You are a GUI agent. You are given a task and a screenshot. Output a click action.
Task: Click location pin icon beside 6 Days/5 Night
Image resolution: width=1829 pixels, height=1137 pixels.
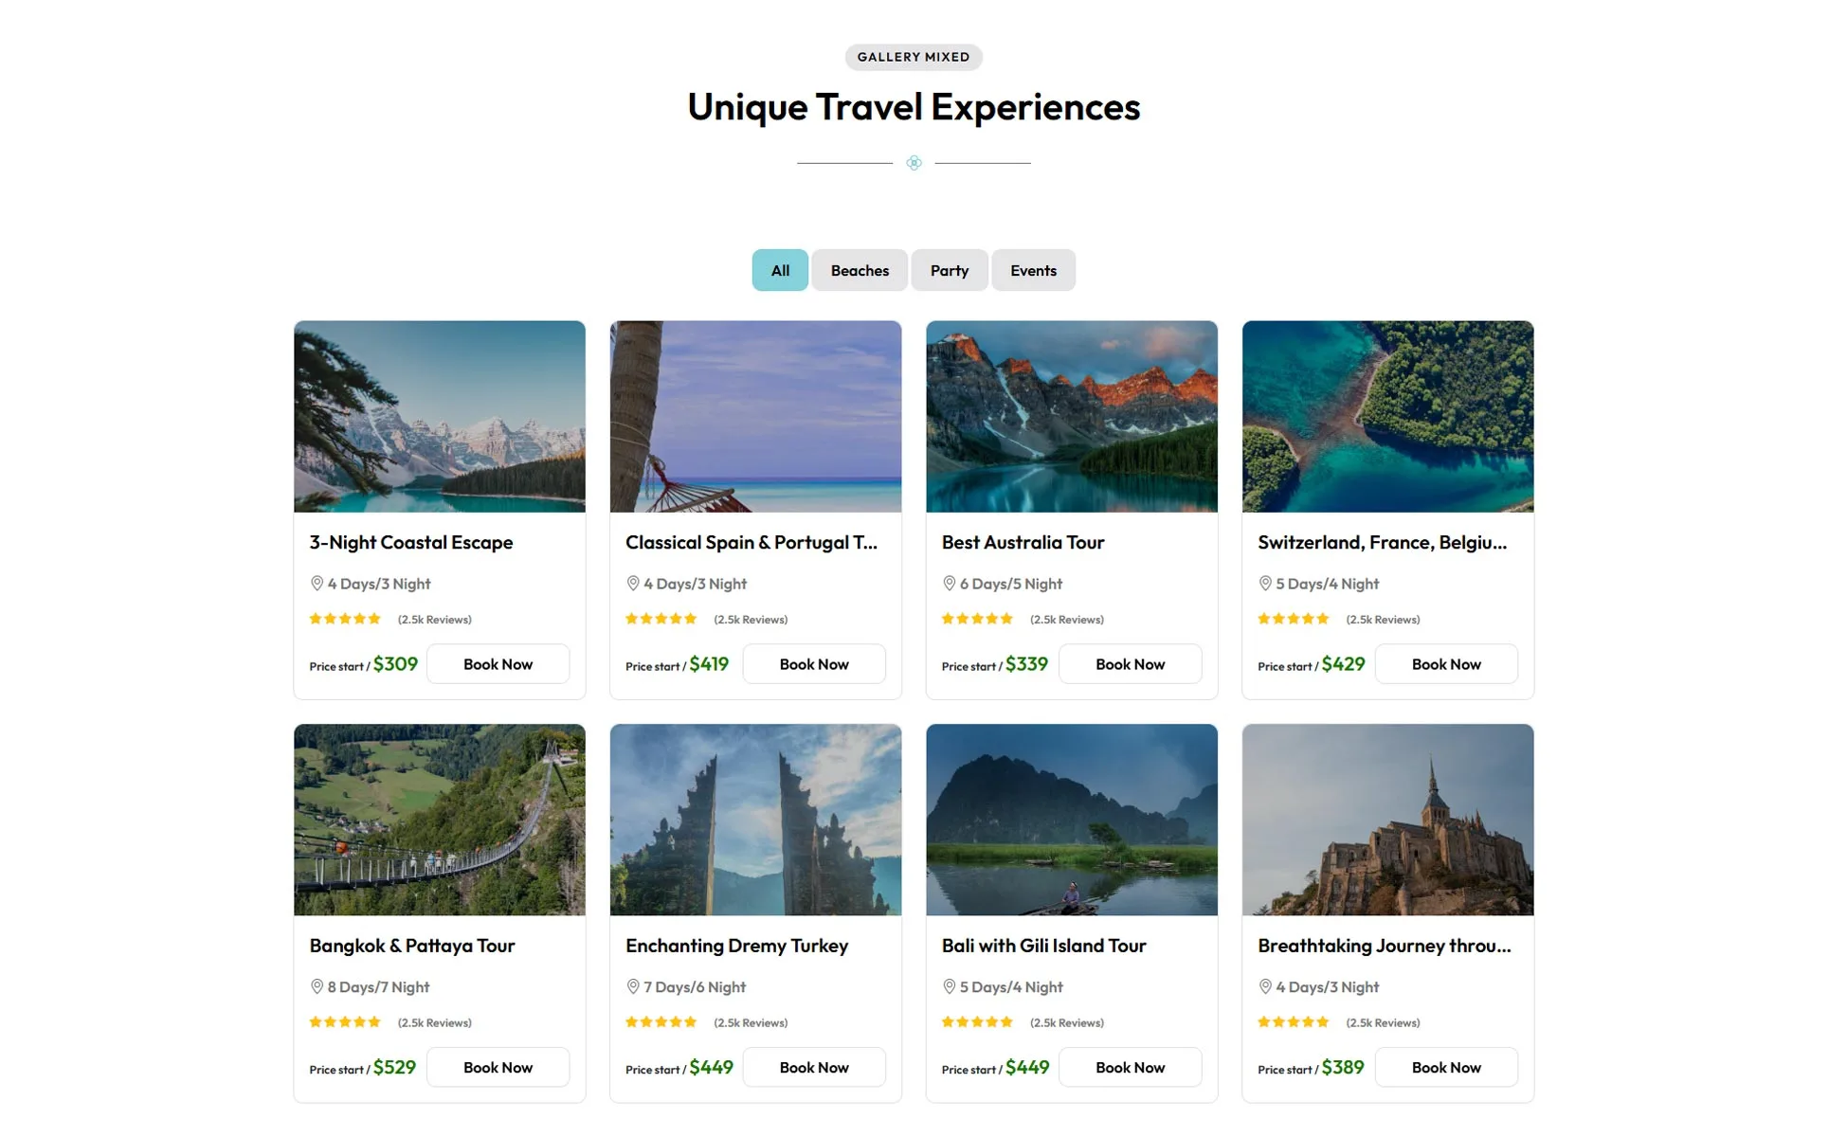pyautogui.click(x=949, y=584)
